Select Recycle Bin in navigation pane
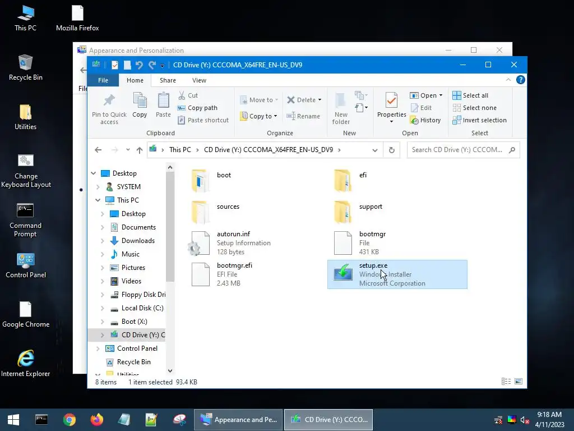574x431 pixels. (133, 362)
